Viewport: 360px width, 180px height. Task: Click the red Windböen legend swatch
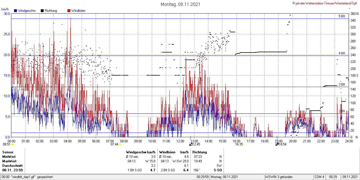pos(69,11)
